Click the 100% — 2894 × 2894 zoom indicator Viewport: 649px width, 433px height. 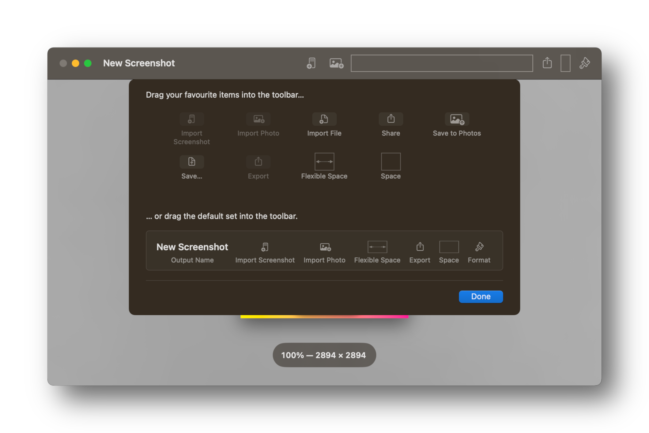pyautogui.click(x=324, y=355)
